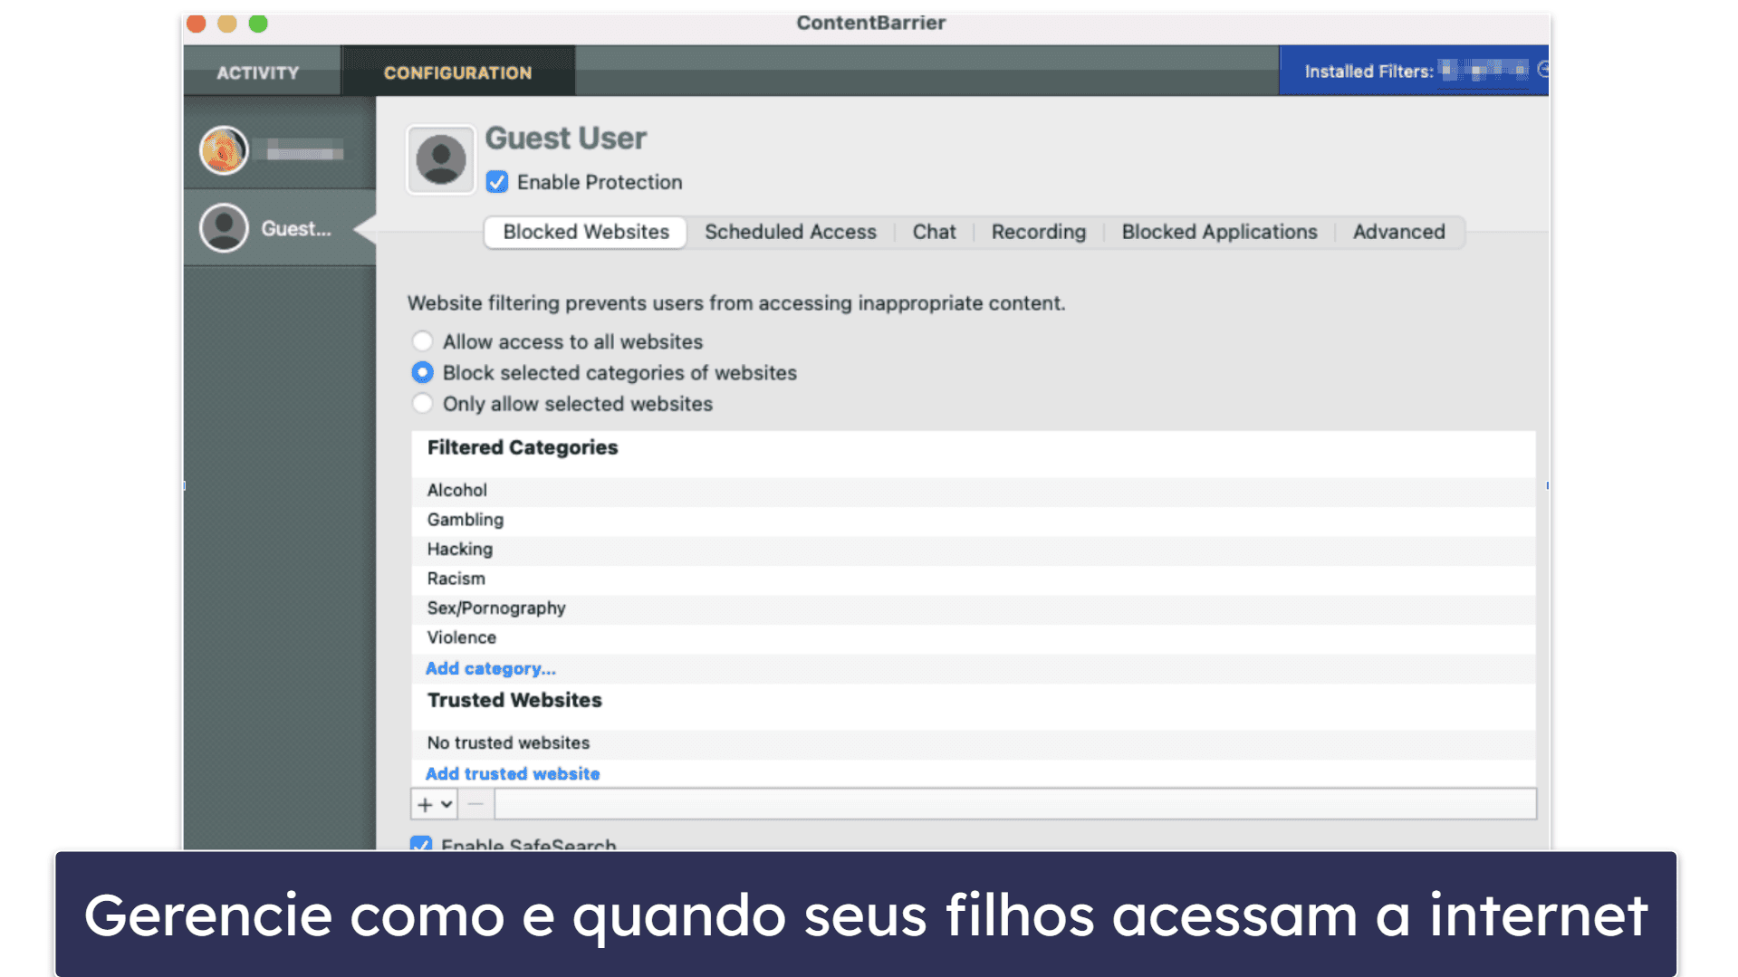Open the Chat tab
This screenshot has width=1738, height=977.
pos(934,232)
